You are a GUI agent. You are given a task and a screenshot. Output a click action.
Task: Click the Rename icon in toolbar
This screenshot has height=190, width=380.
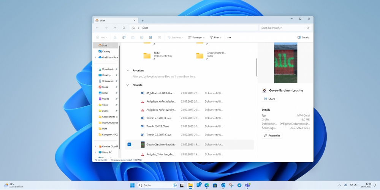point(142,38)
